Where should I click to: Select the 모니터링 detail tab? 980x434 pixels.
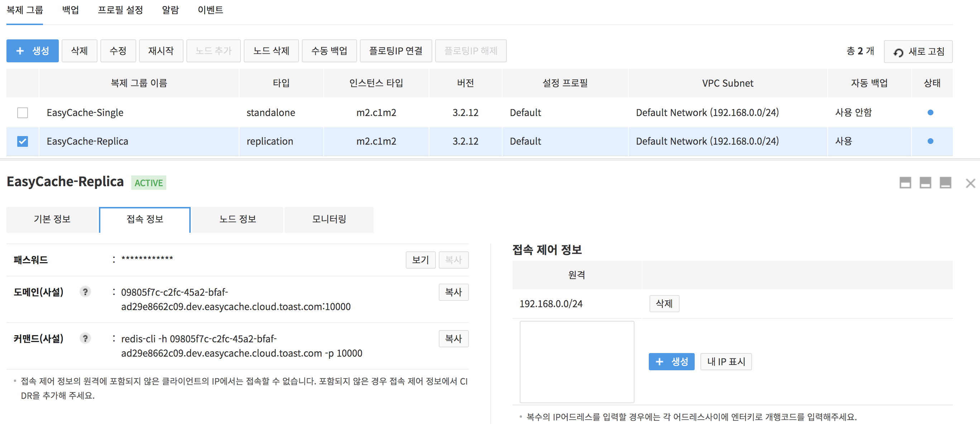(x=329, y=219)
